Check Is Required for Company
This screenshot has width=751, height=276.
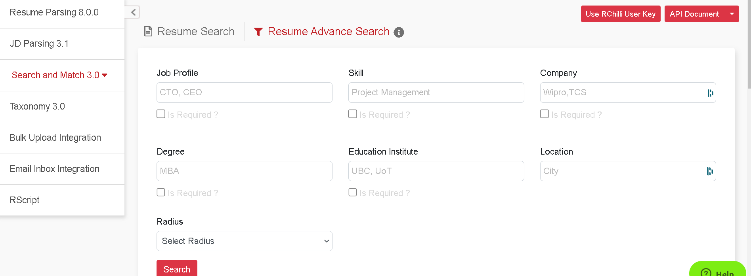(545, 114)
